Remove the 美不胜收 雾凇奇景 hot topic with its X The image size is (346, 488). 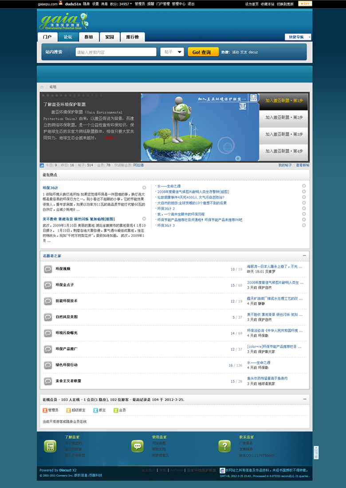[x=144, y=219]
